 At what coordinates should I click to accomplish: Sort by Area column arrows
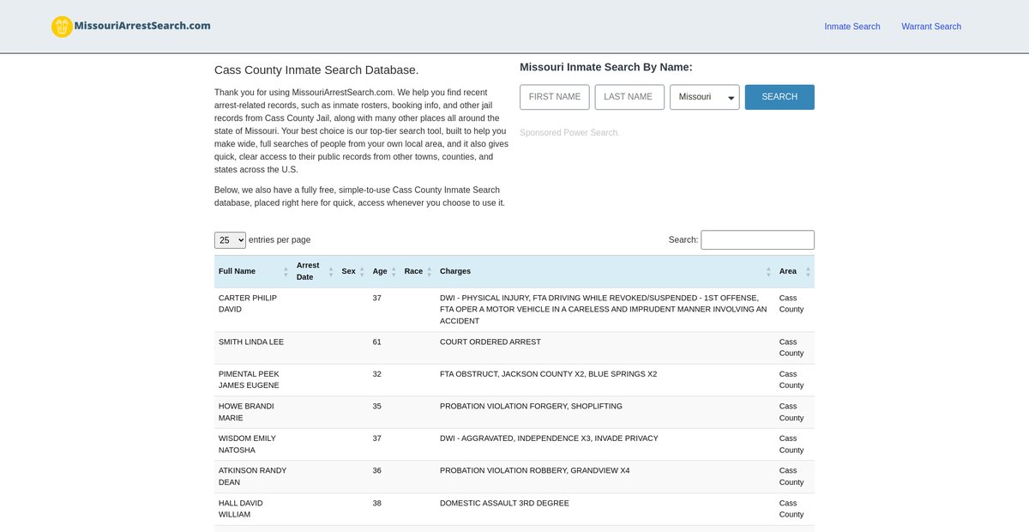(x=808, y=271)
